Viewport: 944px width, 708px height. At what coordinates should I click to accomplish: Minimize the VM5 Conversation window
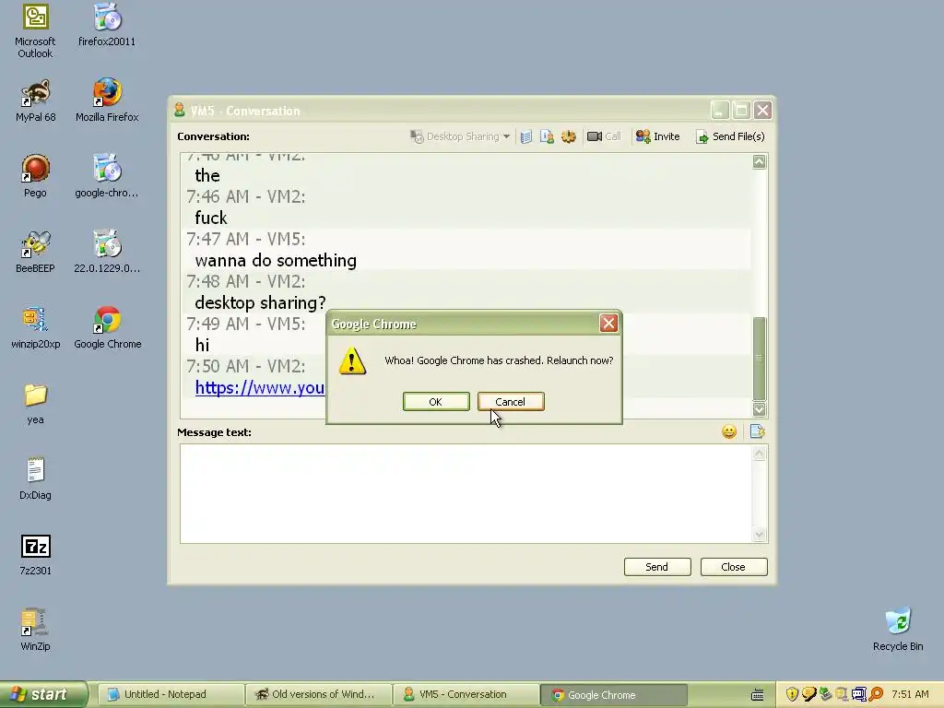click(720, 111)
